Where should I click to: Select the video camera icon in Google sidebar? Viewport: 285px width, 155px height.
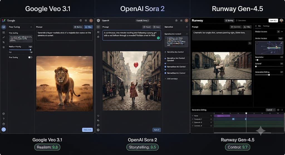4,27
